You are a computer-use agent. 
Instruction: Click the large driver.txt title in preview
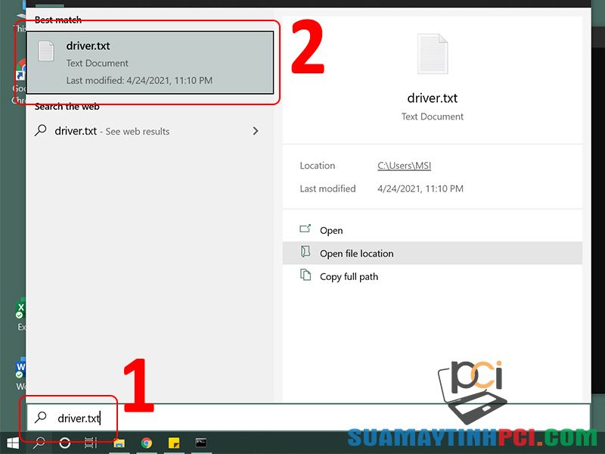(x=432, y=98)
